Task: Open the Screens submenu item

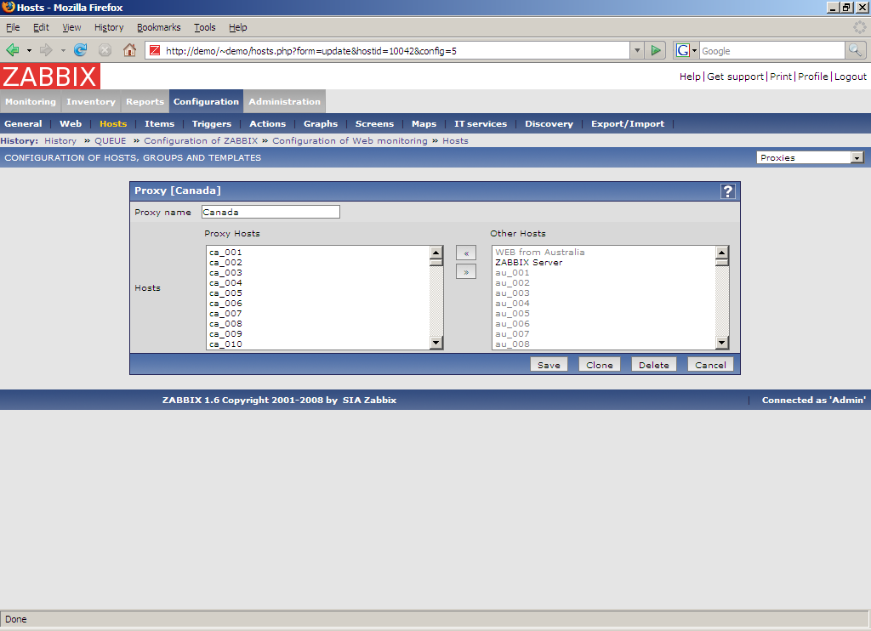Action: pos(374,124)
